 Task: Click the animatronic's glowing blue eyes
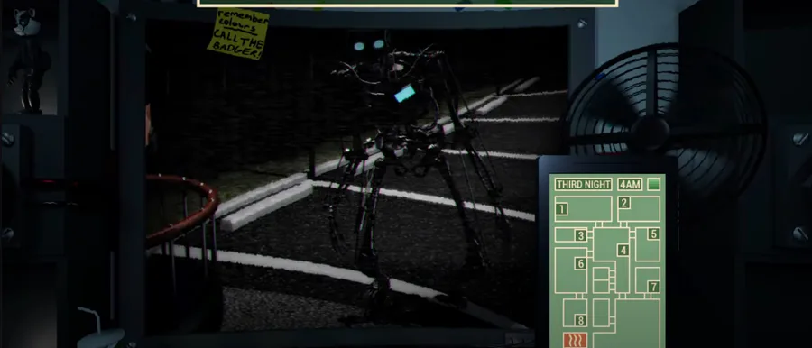click(369, 46)
